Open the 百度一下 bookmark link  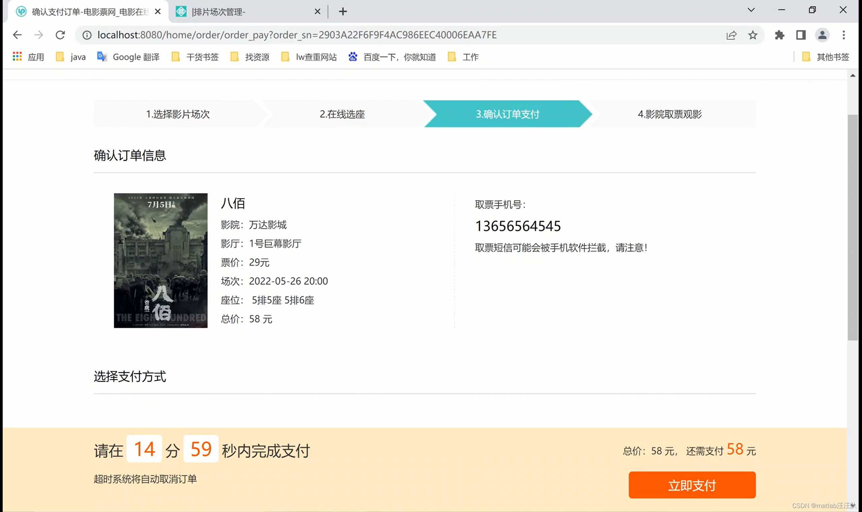click(x=392, y=57)
